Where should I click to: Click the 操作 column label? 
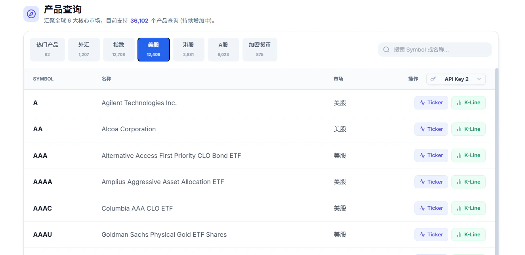click(413, 79)
